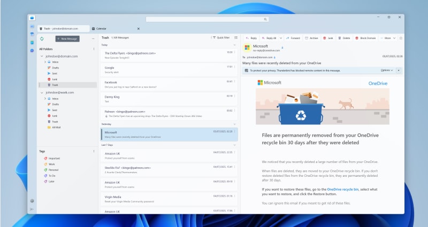Click the Junk button in message toolbar
The height and width of the screenshot is (227, 428).
point(328,38)
